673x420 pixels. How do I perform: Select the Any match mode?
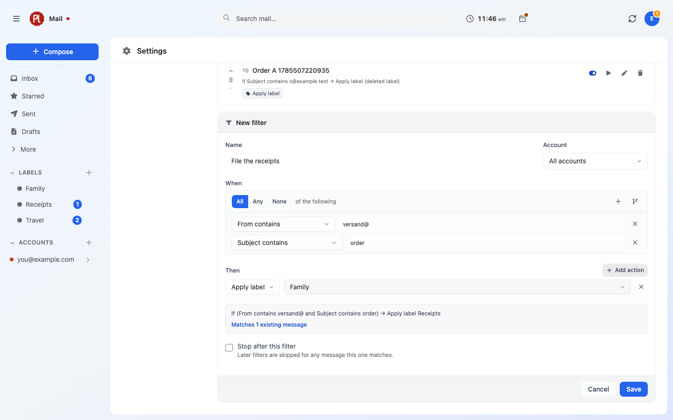[x=258, y=202]
